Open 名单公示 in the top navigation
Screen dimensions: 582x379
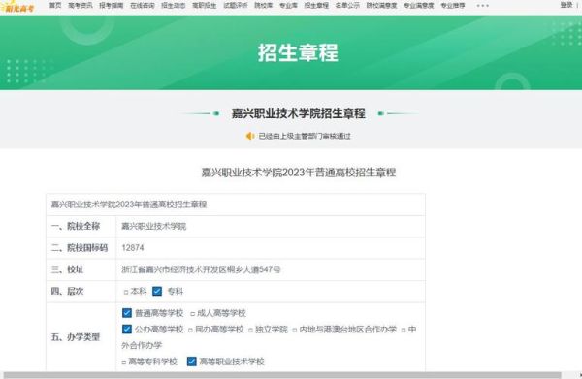point(347,5)
